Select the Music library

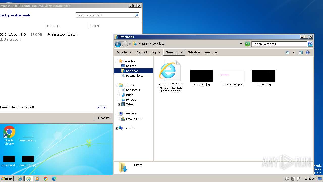pos(129,95)
